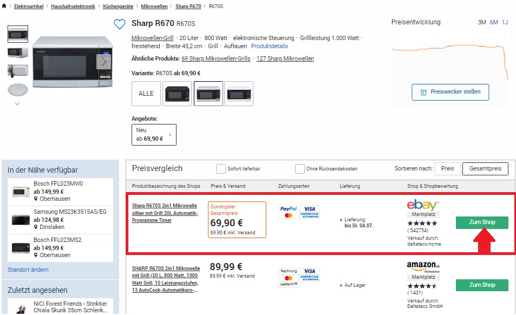Sort offers by Preis
516x315 pixels.
point(447,168)
